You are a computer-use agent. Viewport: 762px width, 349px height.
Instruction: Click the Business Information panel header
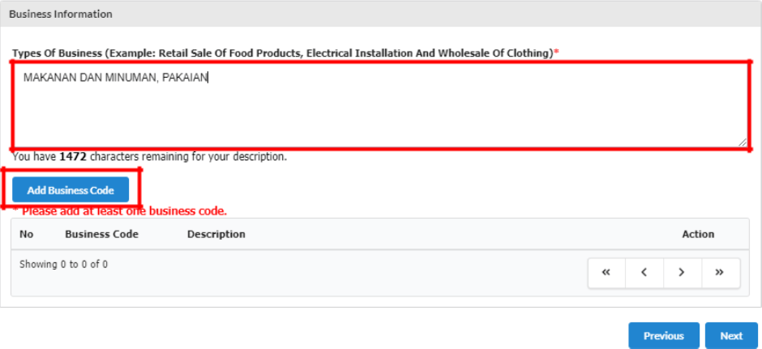coord(61,14)
